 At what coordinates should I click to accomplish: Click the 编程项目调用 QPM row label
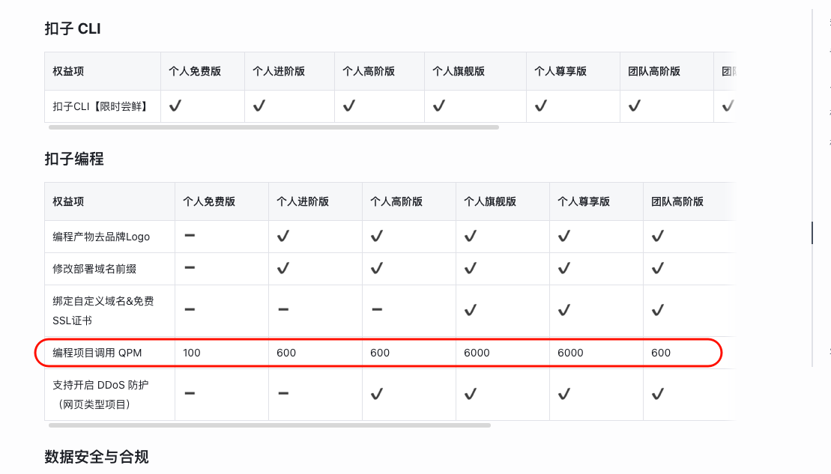point(97,353)
